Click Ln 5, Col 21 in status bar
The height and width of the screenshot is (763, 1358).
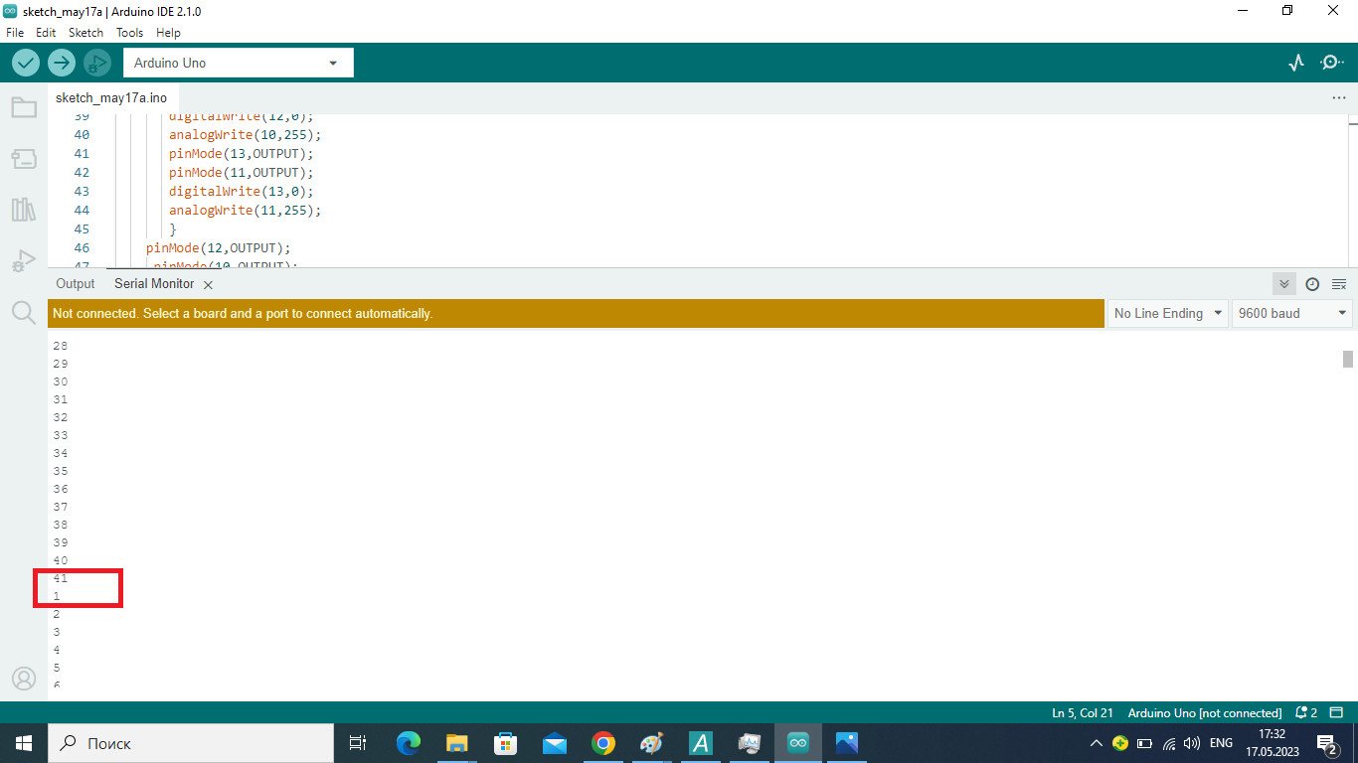1083,713
